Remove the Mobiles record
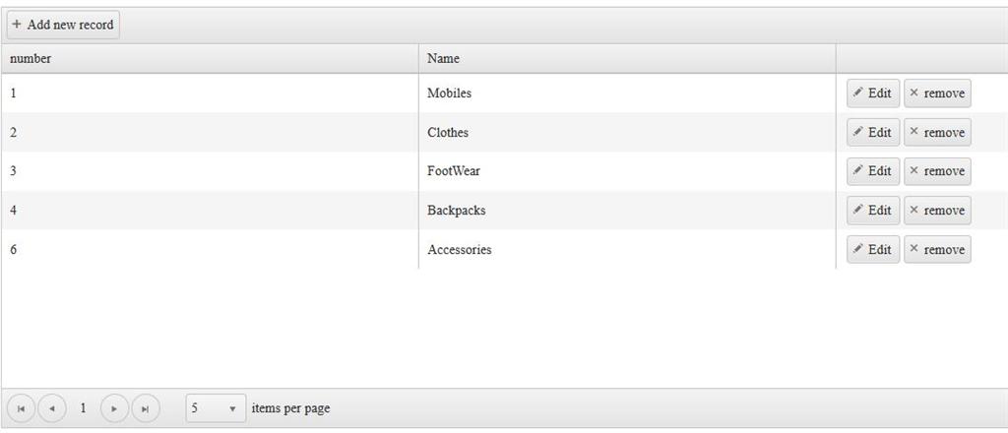The image size is (1008, 433). [937, 93]
